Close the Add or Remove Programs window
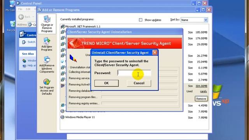249x140 pixels. [209, 10]
